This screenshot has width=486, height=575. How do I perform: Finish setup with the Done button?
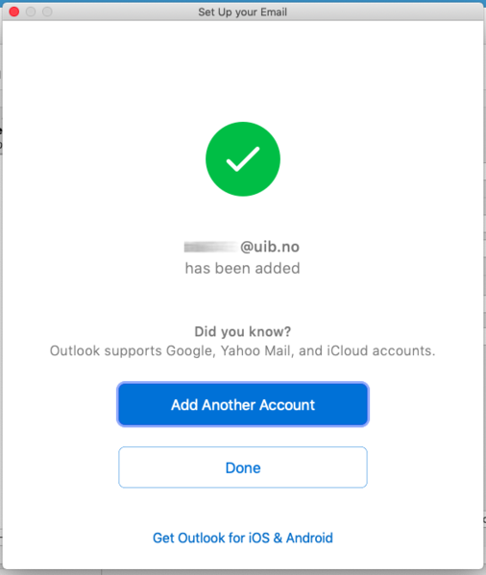pyautogui.click(x=243, y=467)
